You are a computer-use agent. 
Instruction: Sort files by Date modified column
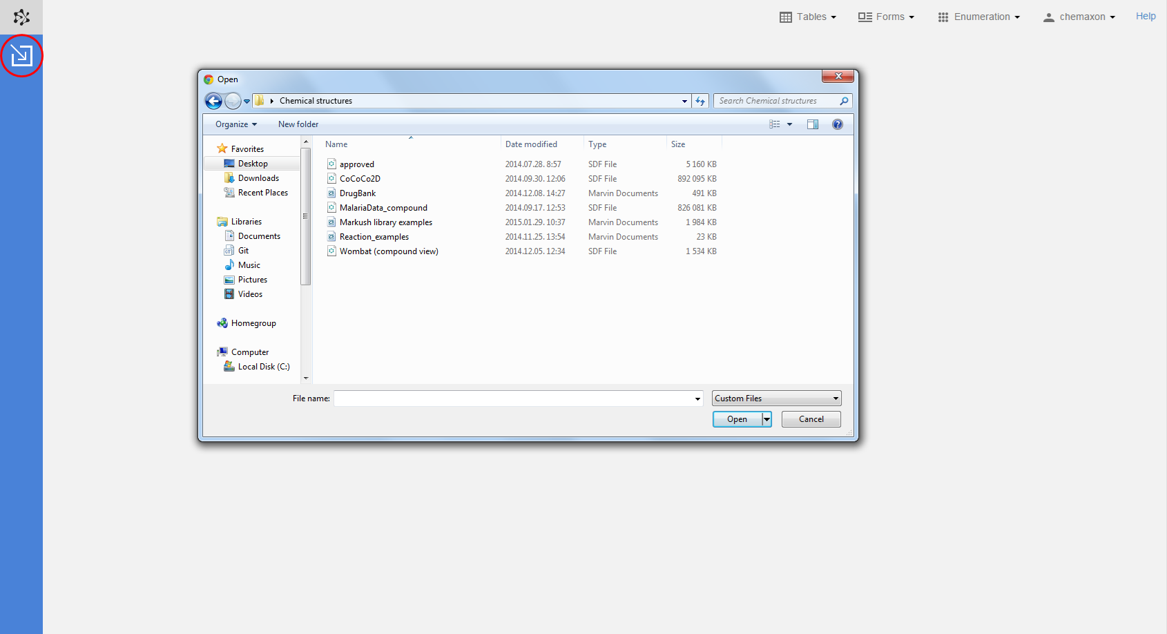point(531,144)
